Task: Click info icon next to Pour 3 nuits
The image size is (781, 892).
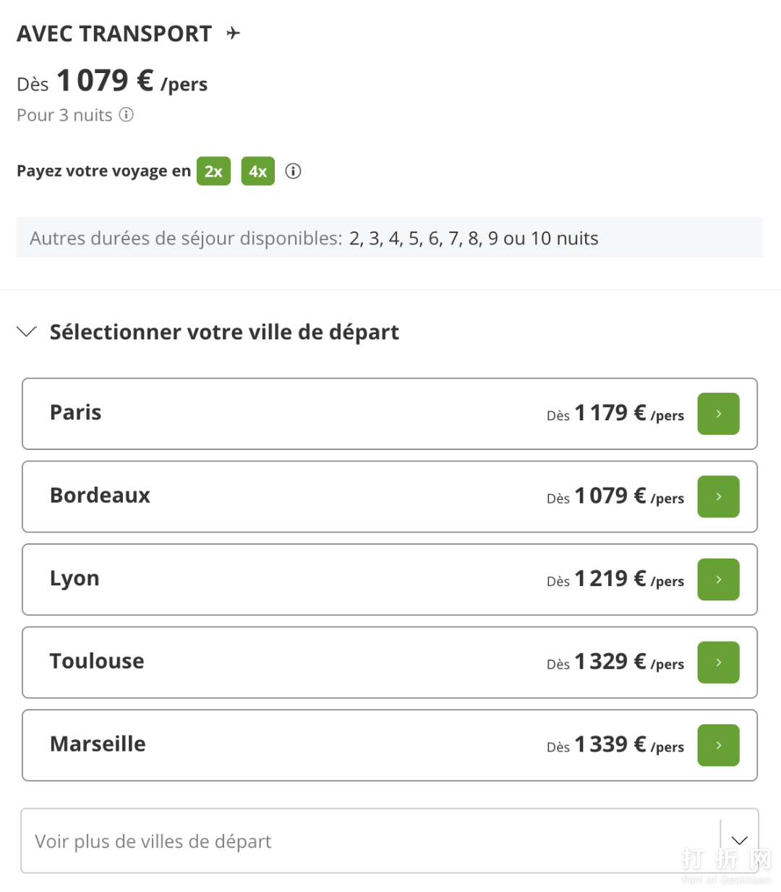Action: (127, 115)
